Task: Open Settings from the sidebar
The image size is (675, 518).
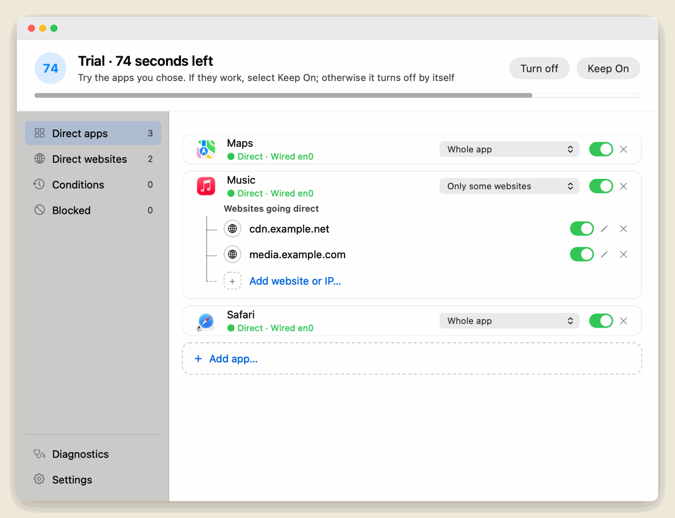Action: coord(93,480)
